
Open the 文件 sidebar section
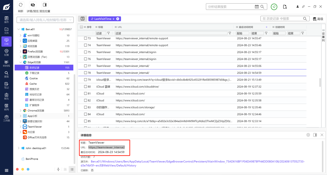(x=6, y=31)
